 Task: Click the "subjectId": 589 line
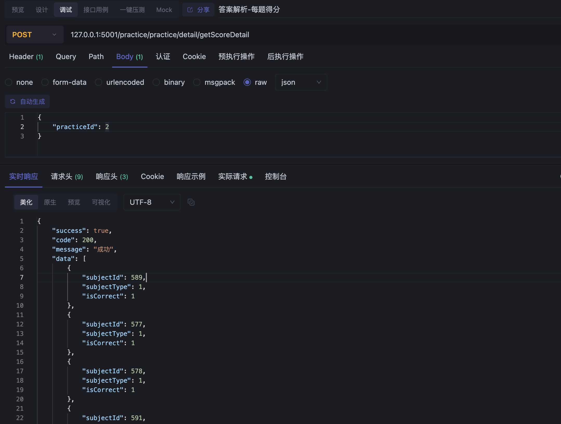pyautogui.click(x=114, y=277)
